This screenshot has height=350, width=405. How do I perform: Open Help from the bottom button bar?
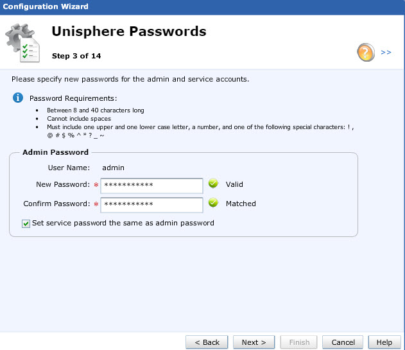pyautogui.click(x=384, y=342)
